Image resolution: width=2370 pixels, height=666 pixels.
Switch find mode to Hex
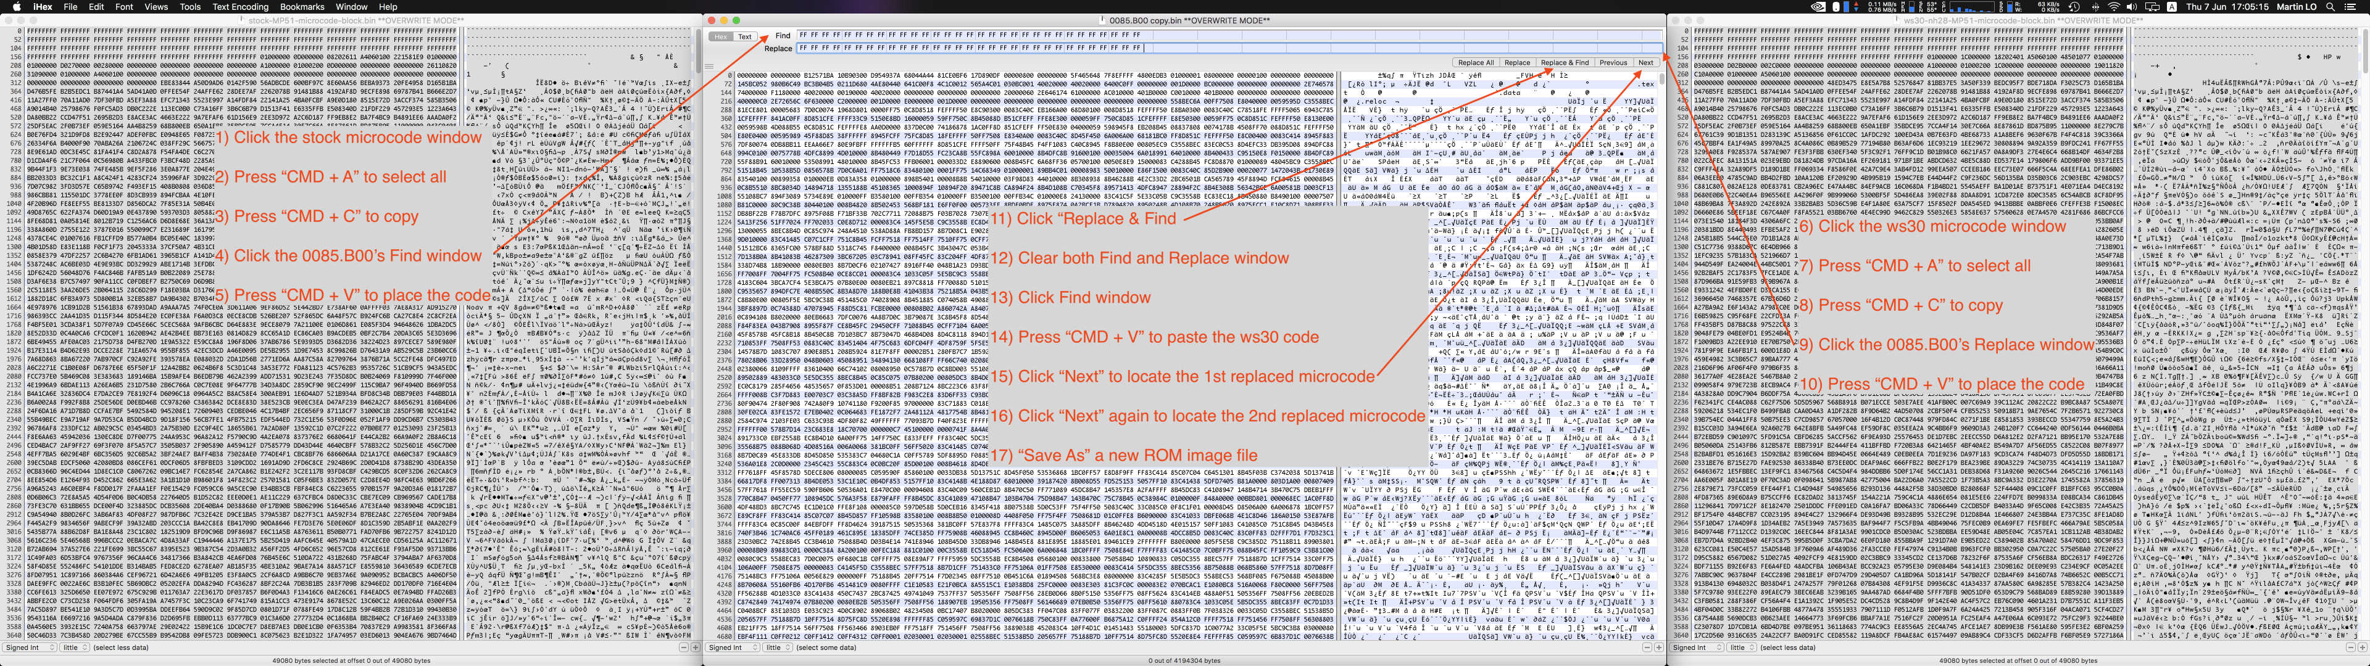click(x=720, y=37)
